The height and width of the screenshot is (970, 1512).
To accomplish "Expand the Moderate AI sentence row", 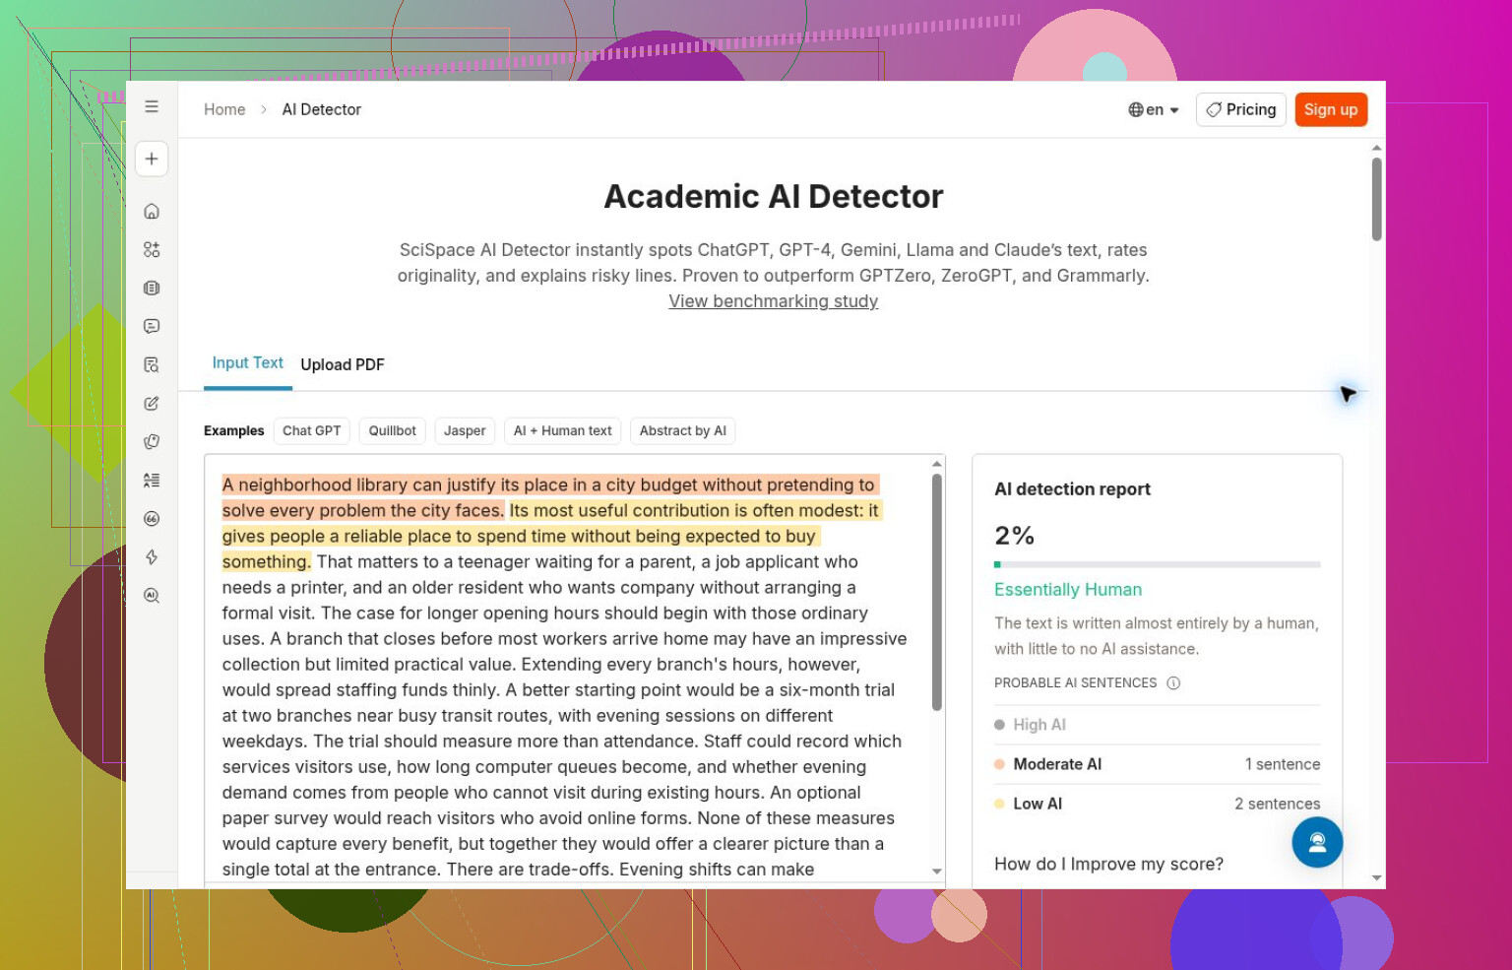I will pos(1157,764).
